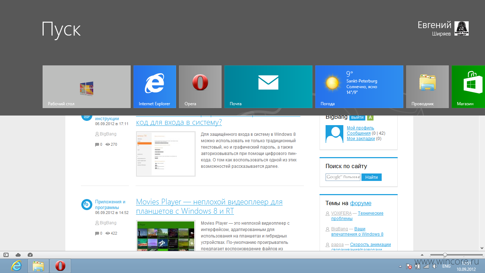Click the Opera Link cloud icon
485x273 pixels.
18,255
